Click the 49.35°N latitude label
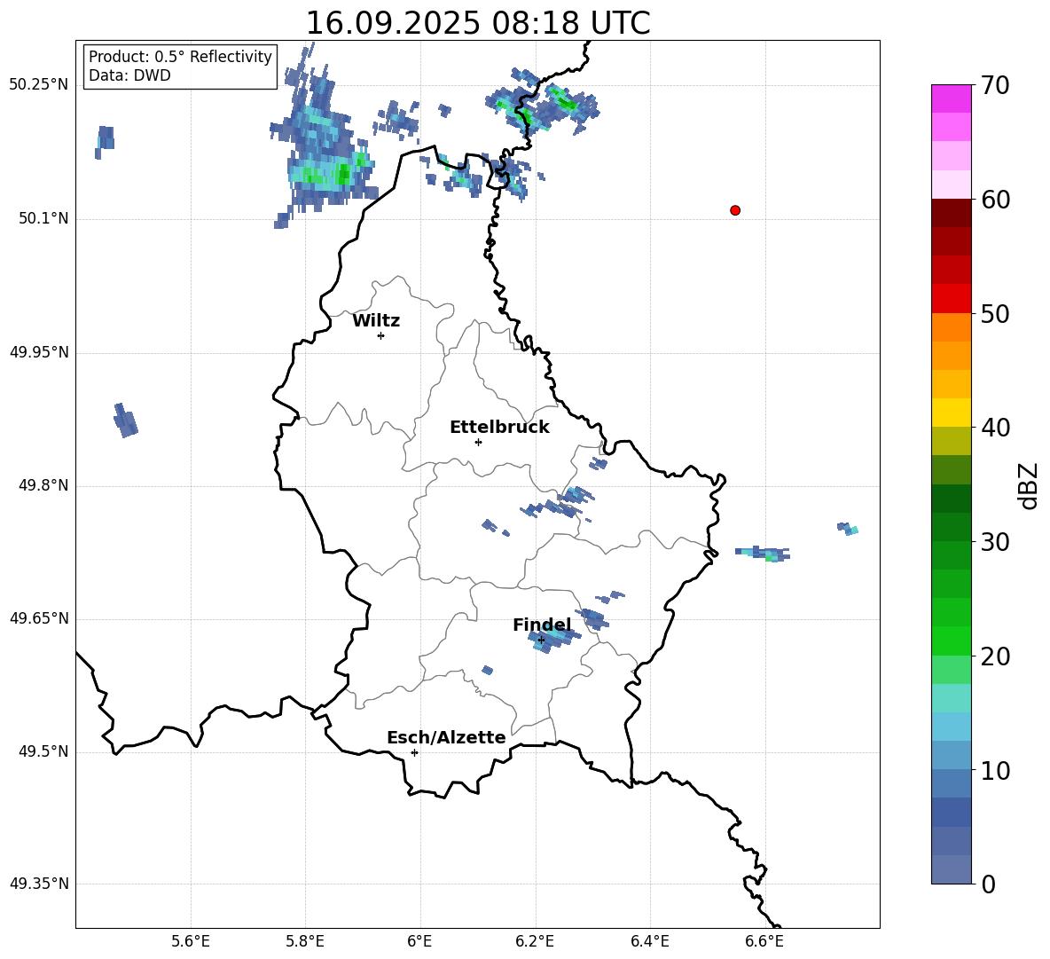Viewport: 1050px width, 959px height. coord(39,884)
